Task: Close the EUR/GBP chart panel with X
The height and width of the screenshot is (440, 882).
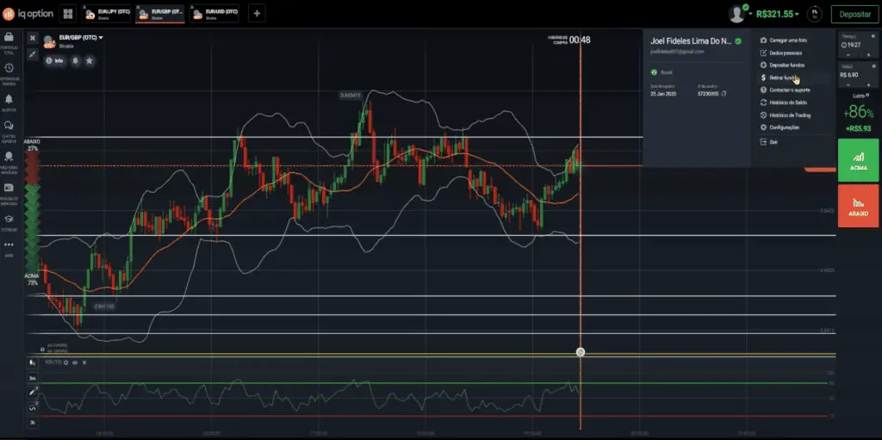Action: click(x=33, y=38)
